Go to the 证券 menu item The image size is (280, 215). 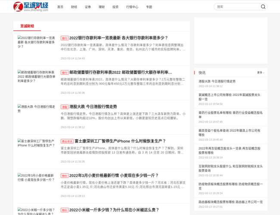(x=88, y=7)
